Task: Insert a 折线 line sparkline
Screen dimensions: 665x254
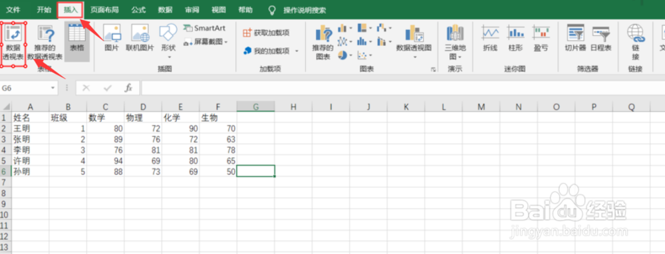Action: point(490,39)
